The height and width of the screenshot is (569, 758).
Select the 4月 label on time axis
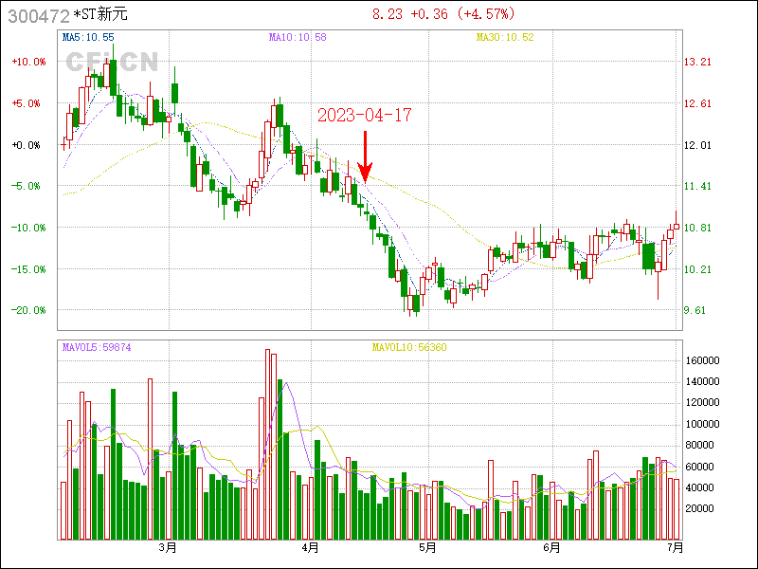310,547
